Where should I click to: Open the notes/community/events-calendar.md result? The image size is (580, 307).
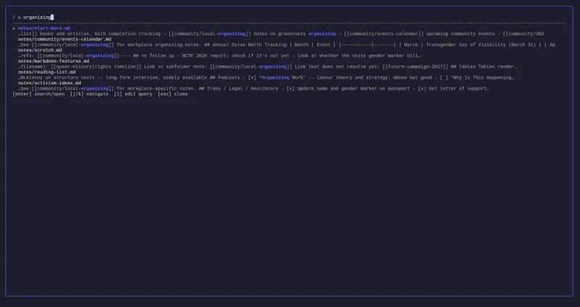65,39
